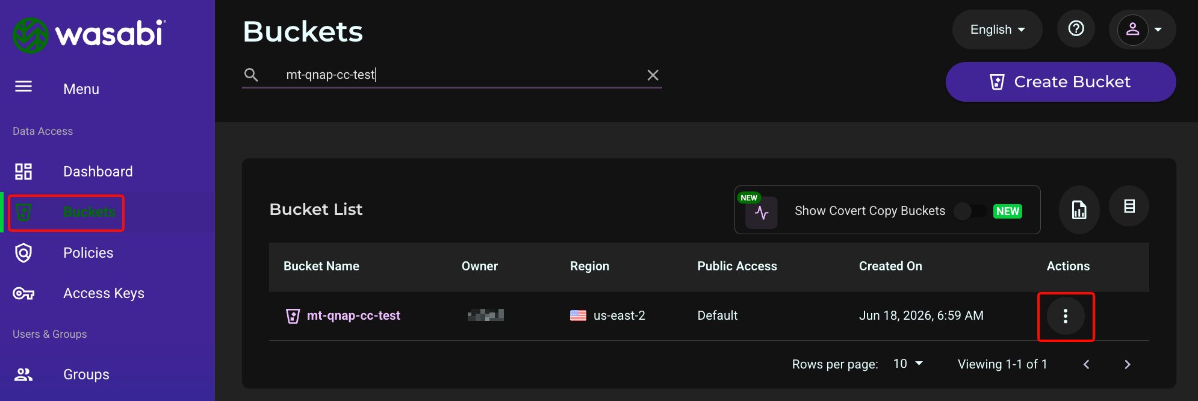This screenshot has height=401, width=1198.
Task: Click the Wasabi logo
Action: [x=89, y=34]
